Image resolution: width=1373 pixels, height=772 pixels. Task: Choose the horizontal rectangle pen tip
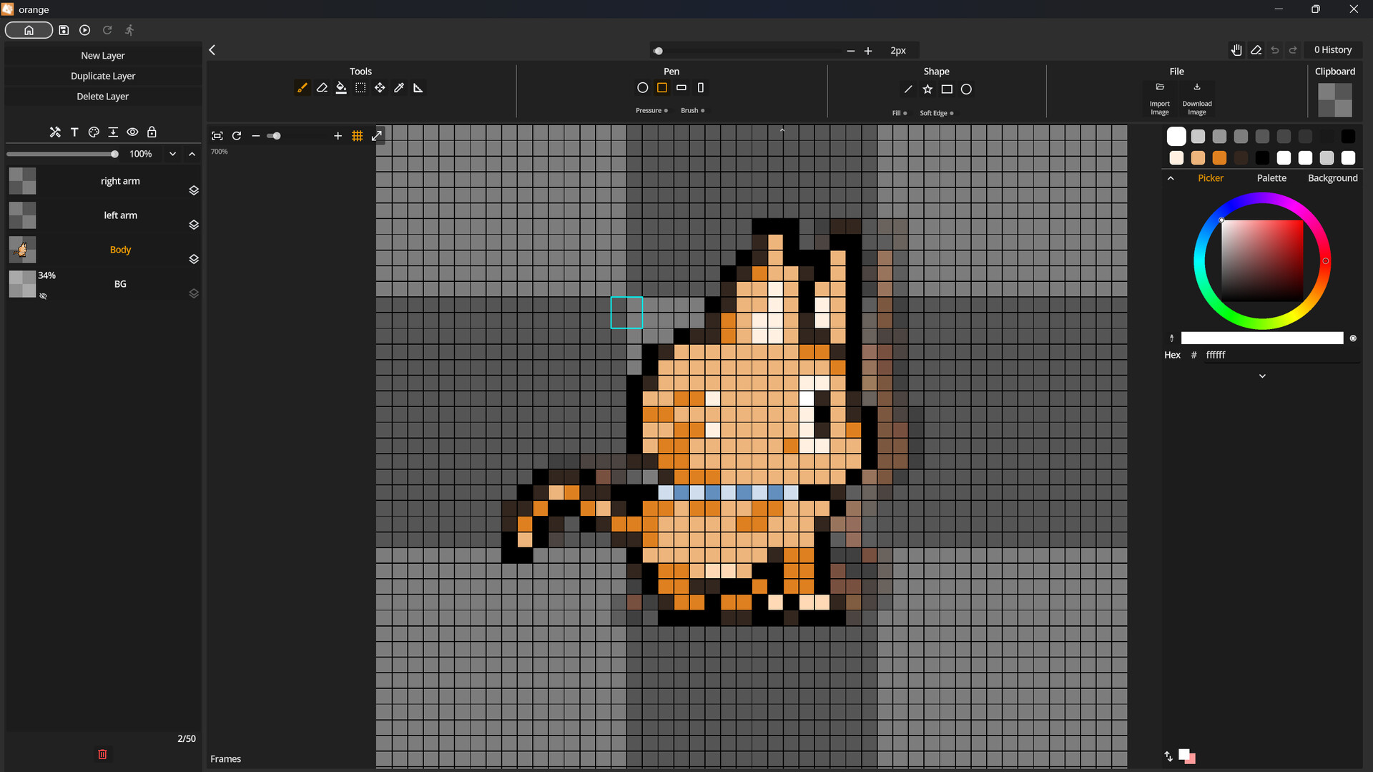point(681,88)
